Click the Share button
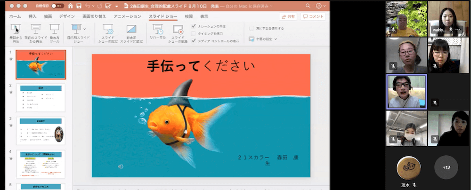Image resolution: width=471 pixels, height=190 pixels. pos(288,16)
